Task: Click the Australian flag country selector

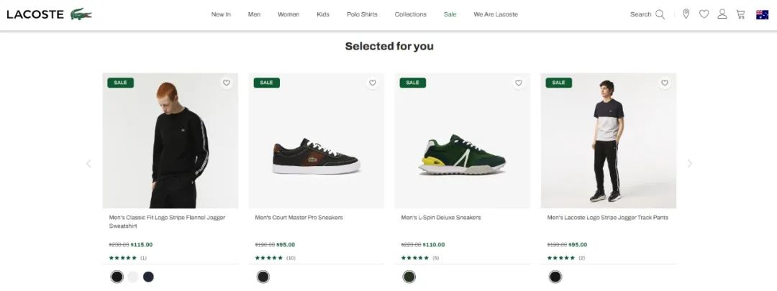Action: (762, 14)
